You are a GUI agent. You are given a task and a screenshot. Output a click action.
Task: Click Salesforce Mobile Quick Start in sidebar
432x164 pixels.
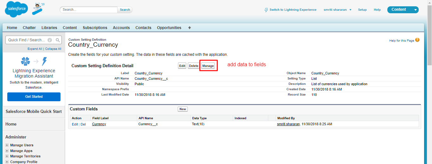click(x=34, y=111)
